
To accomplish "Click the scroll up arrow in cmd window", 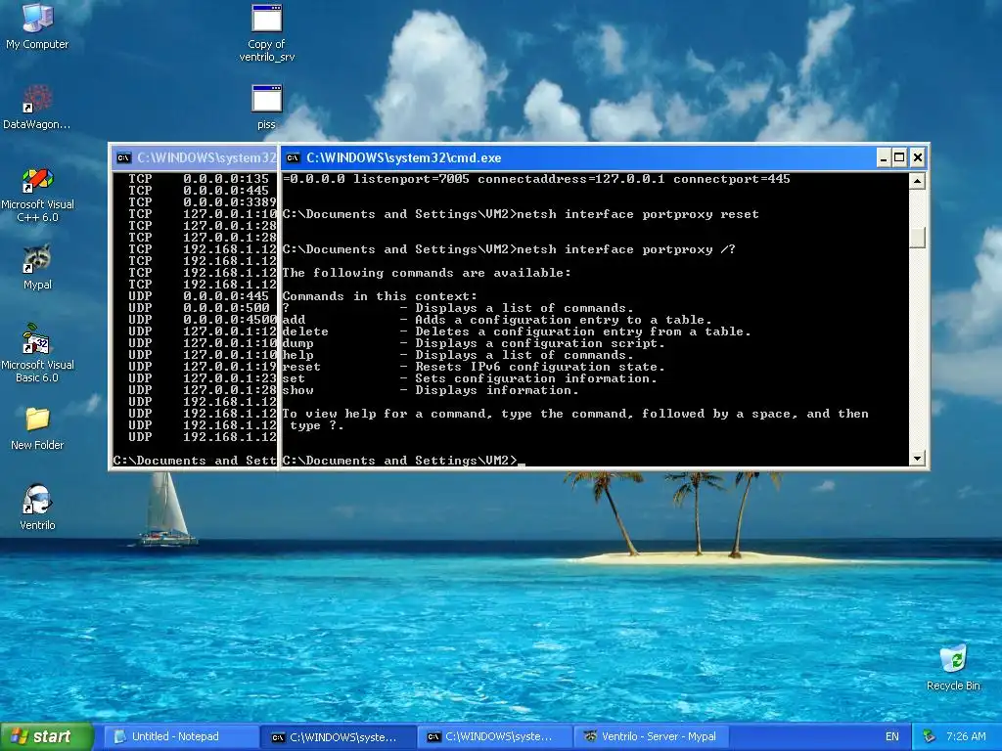I will pyautogui.click(x=917, y=181).
